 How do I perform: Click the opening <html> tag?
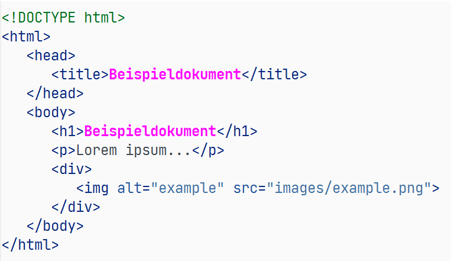click(x=27, y=37)
